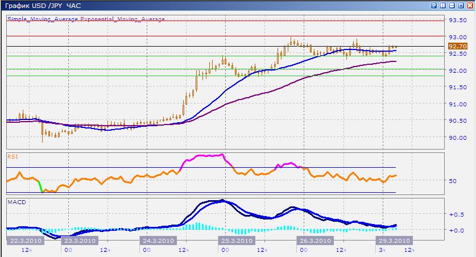Select the 29.3.2010 date marker
The width and height of the screenshot is (476, 257).
click(393, 241)
